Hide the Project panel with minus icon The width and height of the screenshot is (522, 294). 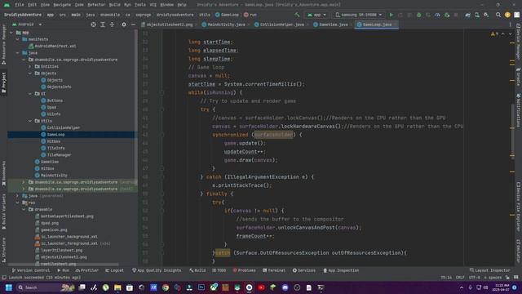tap(133, 24)
